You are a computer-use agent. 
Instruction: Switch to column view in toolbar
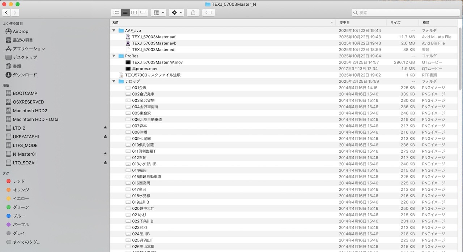click(x=134, y=13)
